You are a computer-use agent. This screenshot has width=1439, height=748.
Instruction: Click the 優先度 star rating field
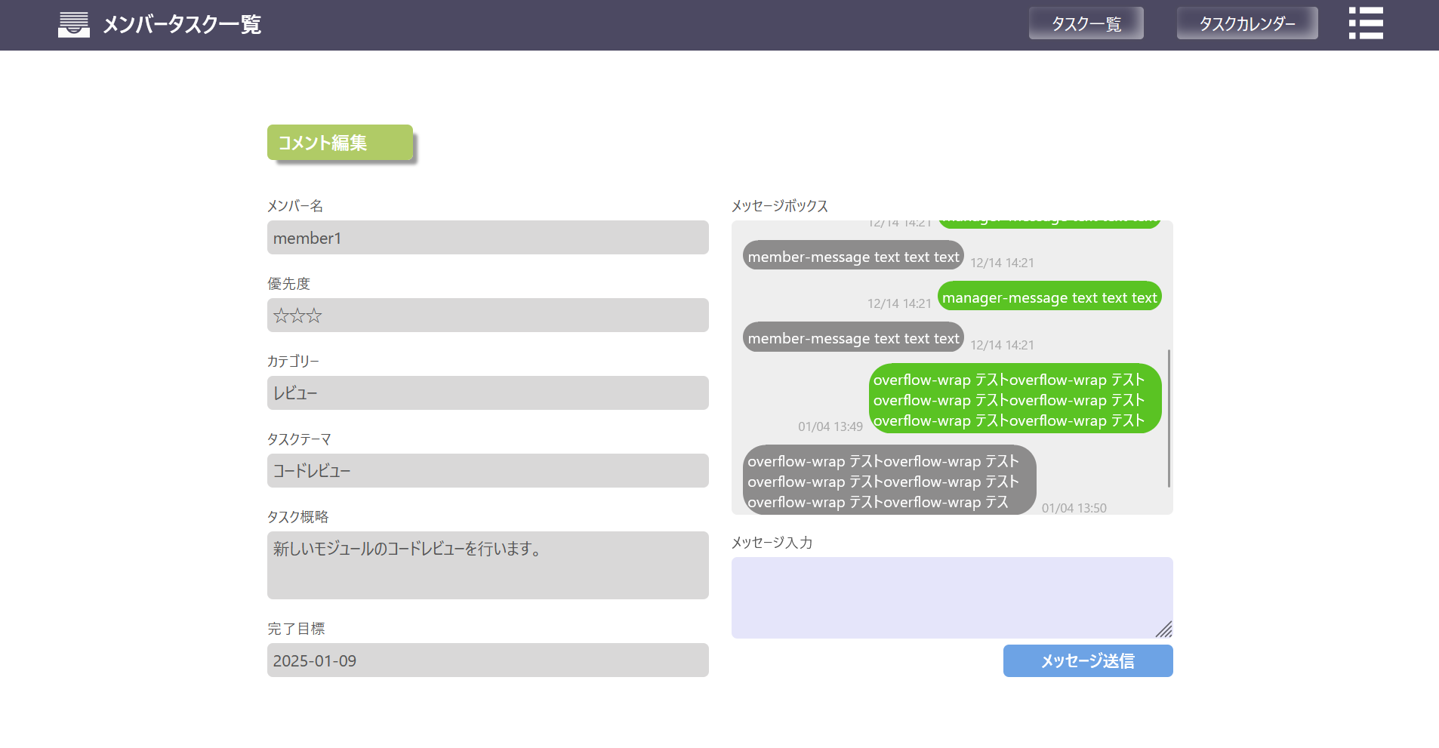point(487,316)
